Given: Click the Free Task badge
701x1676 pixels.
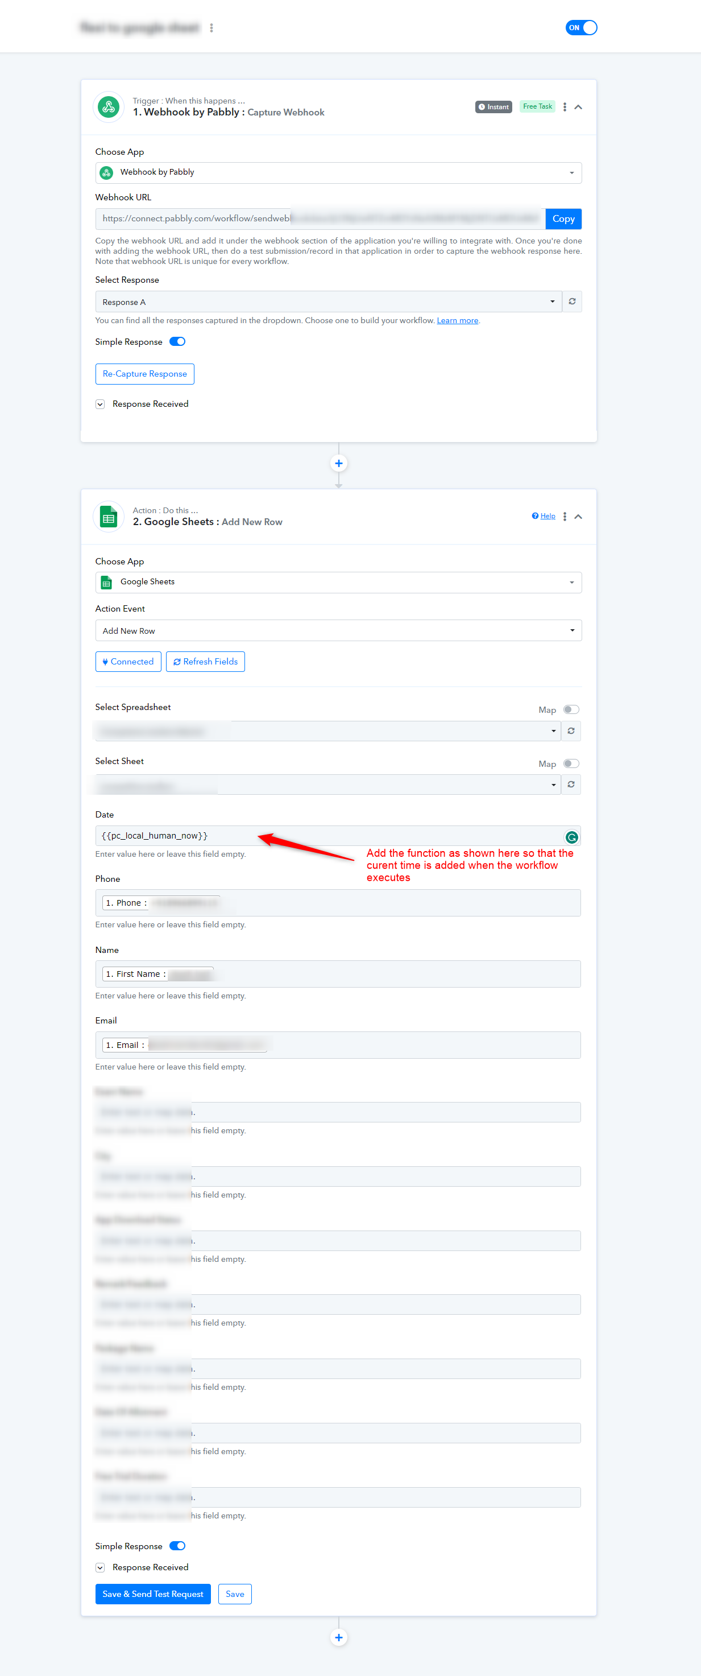Looking at the screenshot, I should 537,107.
